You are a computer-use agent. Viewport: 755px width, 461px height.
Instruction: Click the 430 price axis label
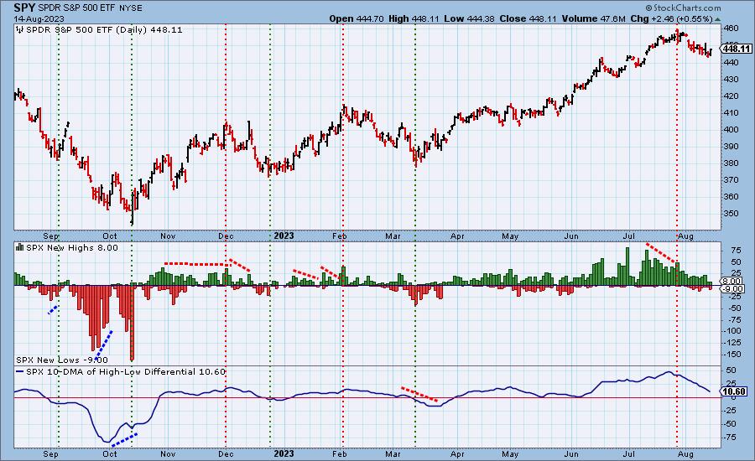pyautogui.click(x=731, y=80)
